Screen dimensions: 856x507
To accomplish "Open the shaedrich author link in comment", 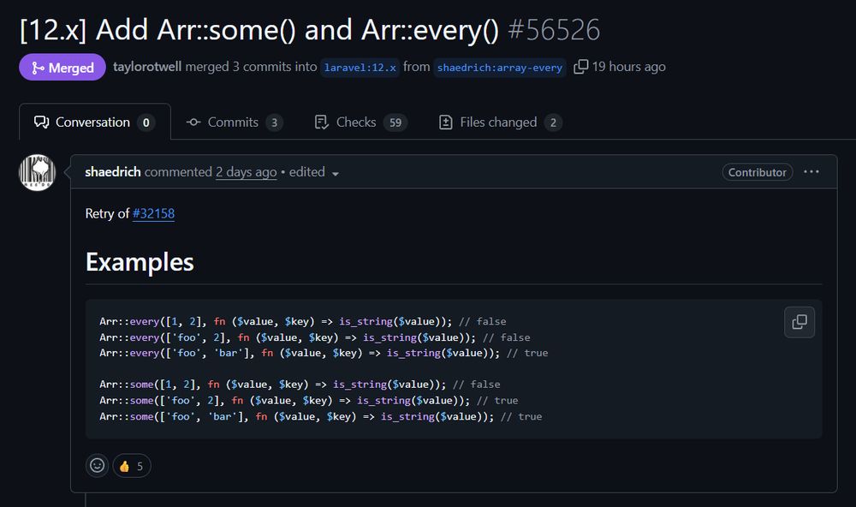I will [113, 171].
